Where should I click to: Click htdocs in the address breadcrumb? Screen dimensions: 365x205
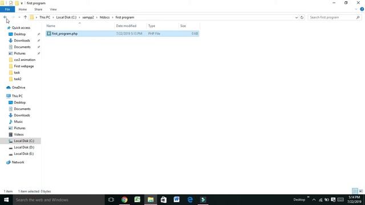pyautogui.click(x=104, y=18)
